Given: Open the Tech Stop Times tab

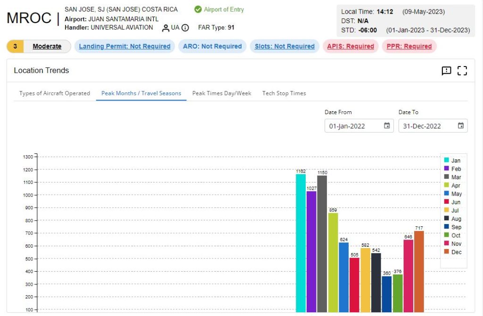Looking at the screenshot, I should click(x=284, y=93).
